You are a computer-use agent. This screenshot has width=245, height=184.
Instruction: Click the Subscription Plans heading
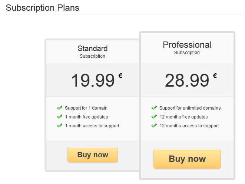point(43,7)
